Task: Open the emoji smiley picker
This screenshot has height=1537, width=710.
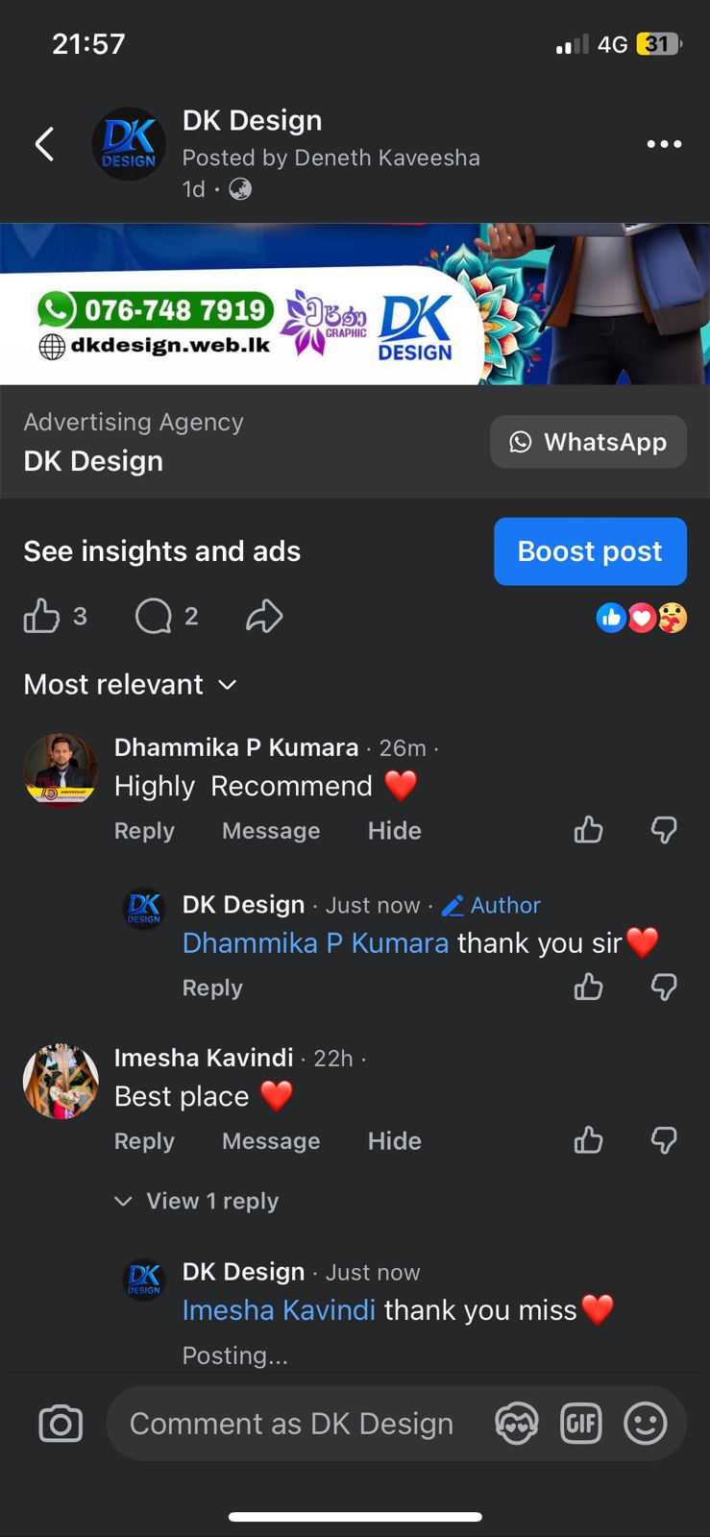Action: [x=646, y=1424]
